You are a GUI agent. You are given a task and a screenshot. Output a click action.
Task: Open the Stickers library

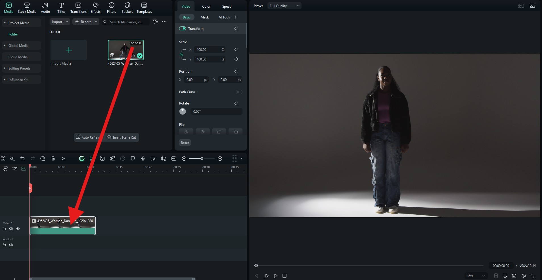(x=127, y=8)
